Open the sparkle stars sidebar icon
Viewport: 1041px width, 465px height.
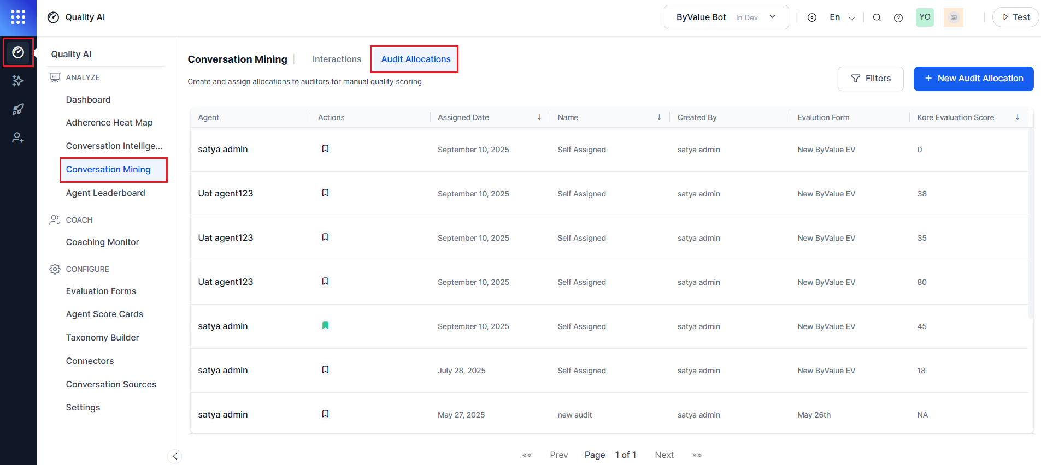[x=18, y=81]
